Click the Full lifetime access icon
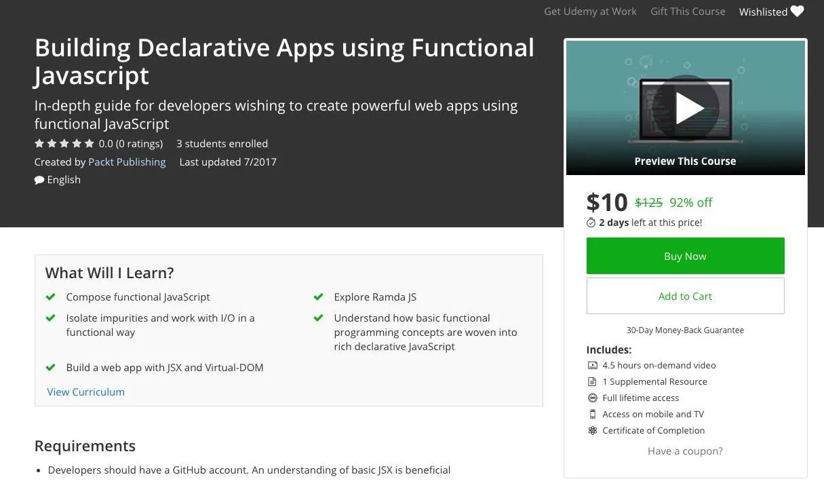Image resolution: width=824 pixels, height=496 pixels. (592, 398)
